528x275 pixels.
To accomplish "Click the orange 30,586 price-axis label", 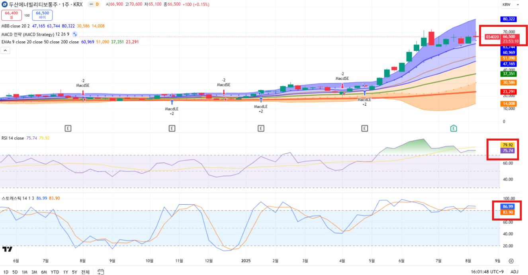I will (509, 82).
